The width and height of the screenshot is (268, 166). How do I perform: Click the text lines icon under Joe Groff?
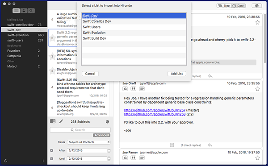click(x=142, y=89)
